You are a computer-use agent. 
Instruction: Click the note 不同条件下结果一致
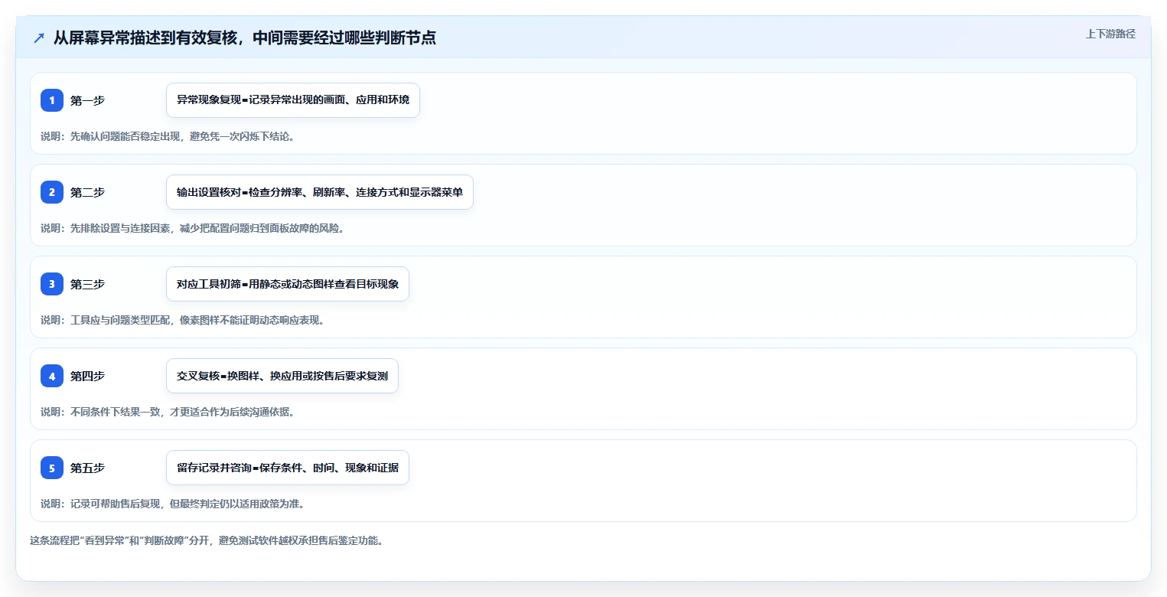(x=168, y=412)
